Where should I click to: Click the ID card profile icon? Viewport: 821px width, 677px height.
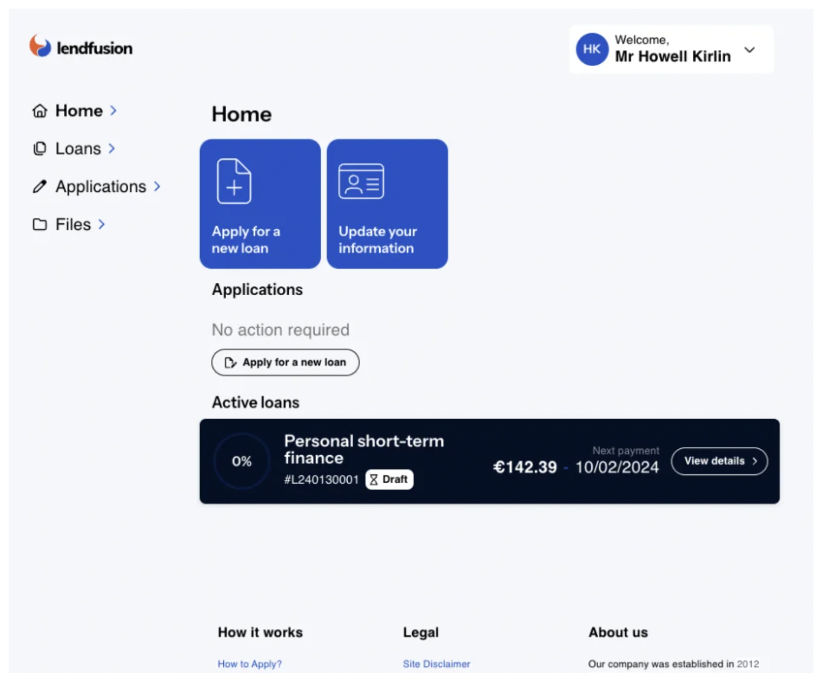click(361, 181)
